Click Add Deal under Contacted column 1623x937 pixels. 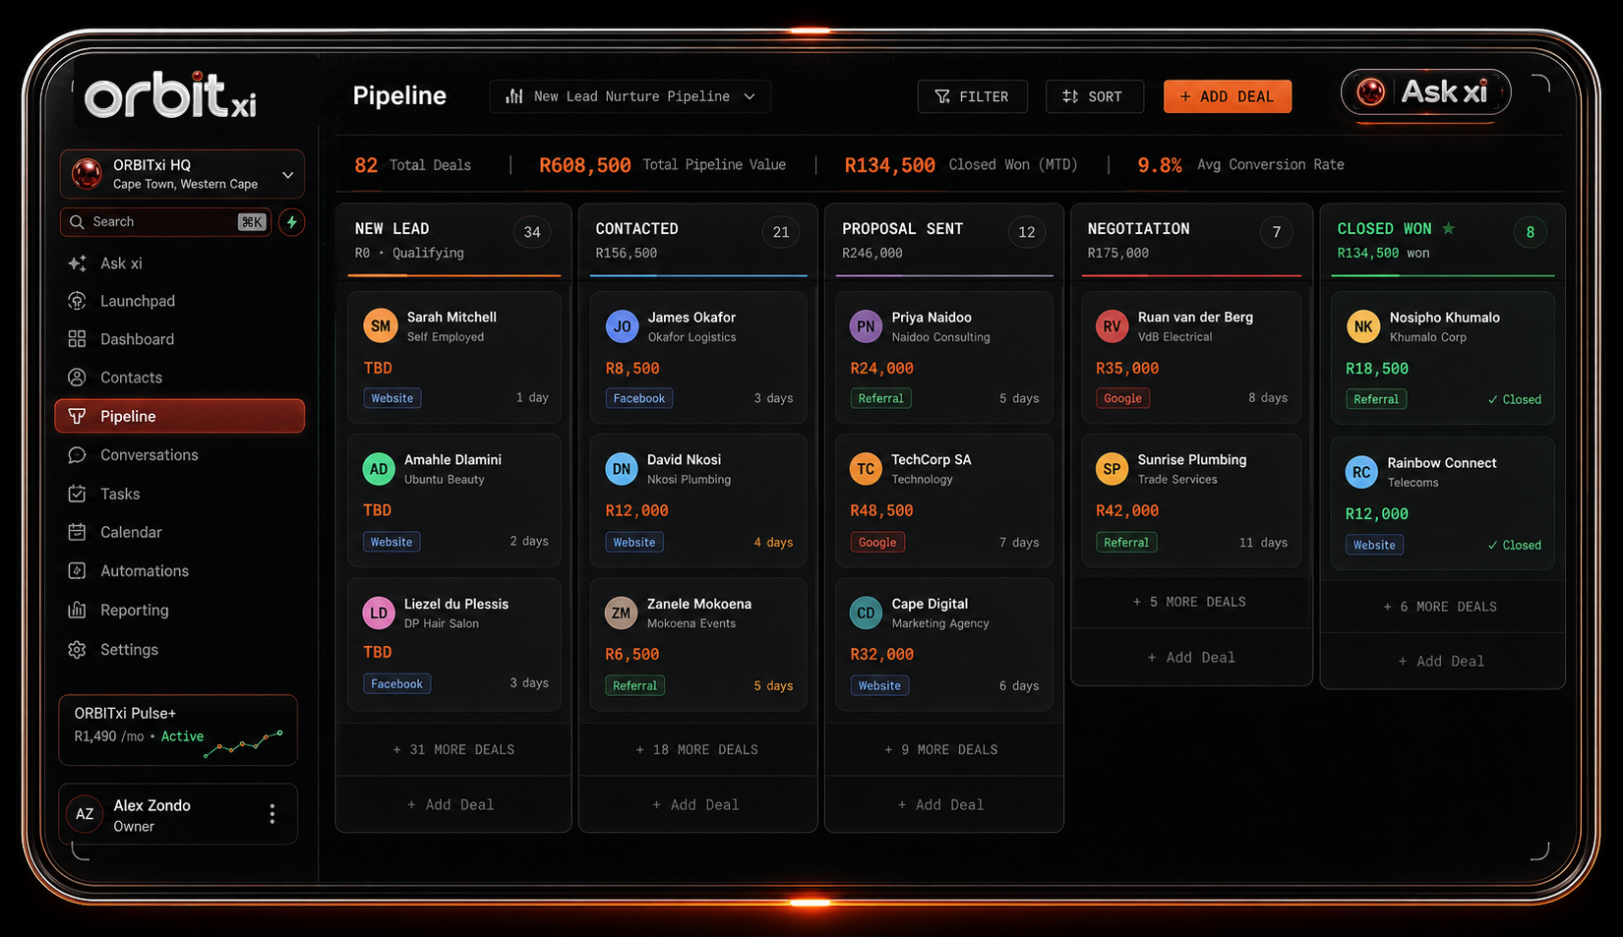click(696, 804)
